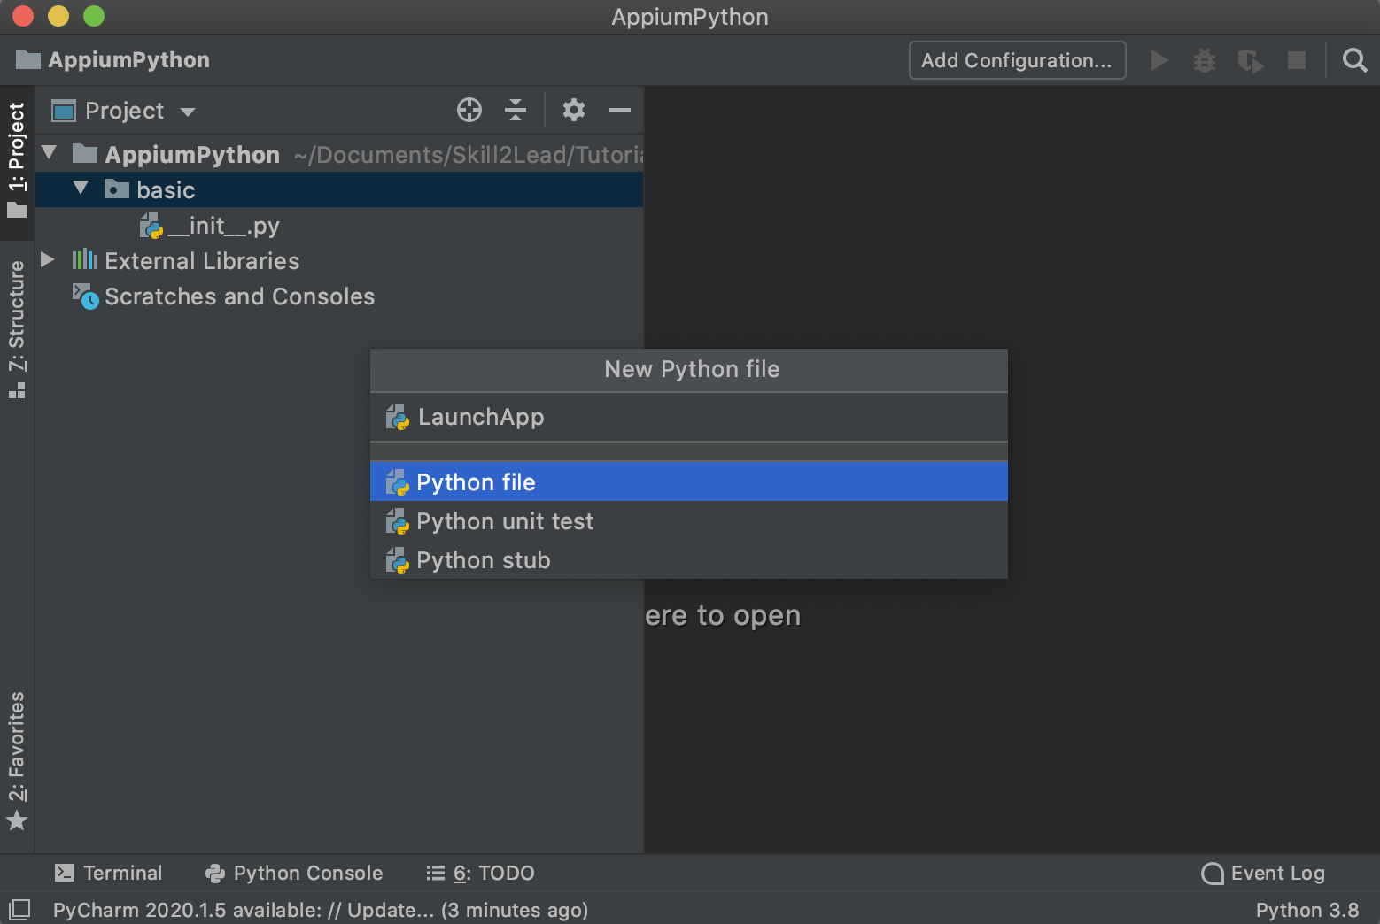Select Python unit test from list
The width and height of the screenshot is (1380, 924).
click(505, 521)
